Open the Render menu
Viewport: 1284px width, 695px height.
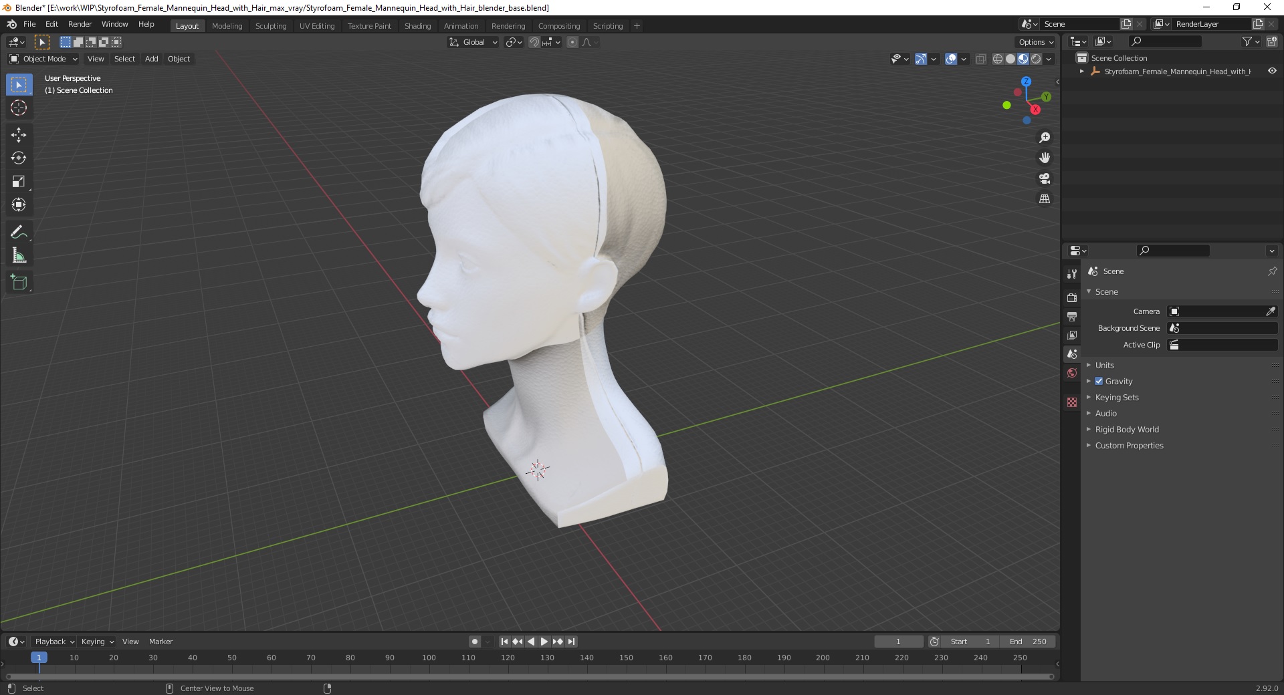click(80, 24)
